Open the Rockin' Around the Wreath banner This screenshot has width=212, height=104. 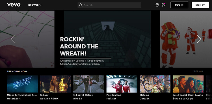pos(107,39)
